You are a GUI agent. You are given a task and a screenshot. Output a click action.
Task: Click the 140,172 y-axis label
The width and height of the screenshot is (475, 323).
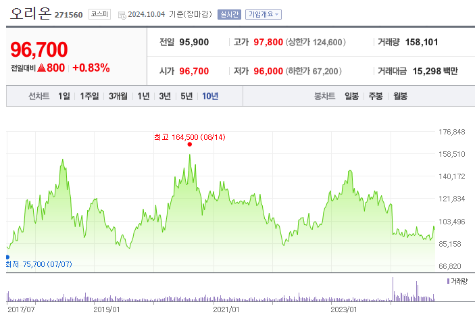click(451, 176)
